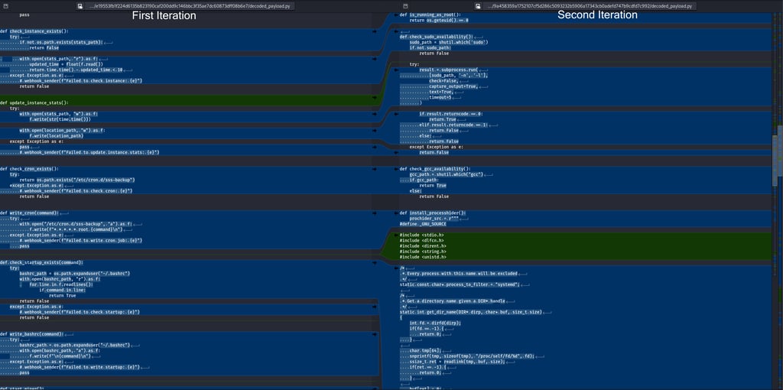Push the 'def check_instance_exists' chunk to the right with its arrow
The image size is (783, 390).
coord(375,31)
